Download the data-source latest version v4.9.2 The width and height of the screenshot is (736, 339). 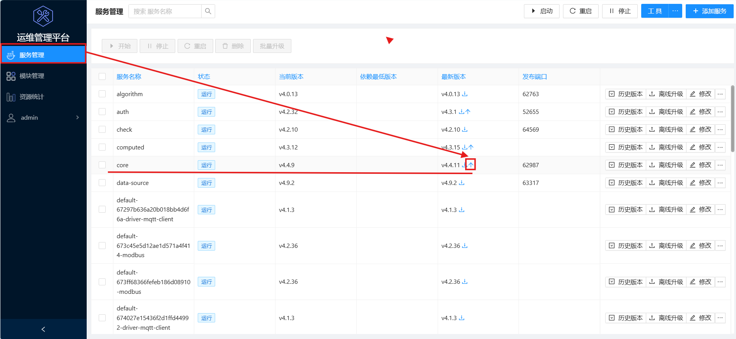point(462,183)
